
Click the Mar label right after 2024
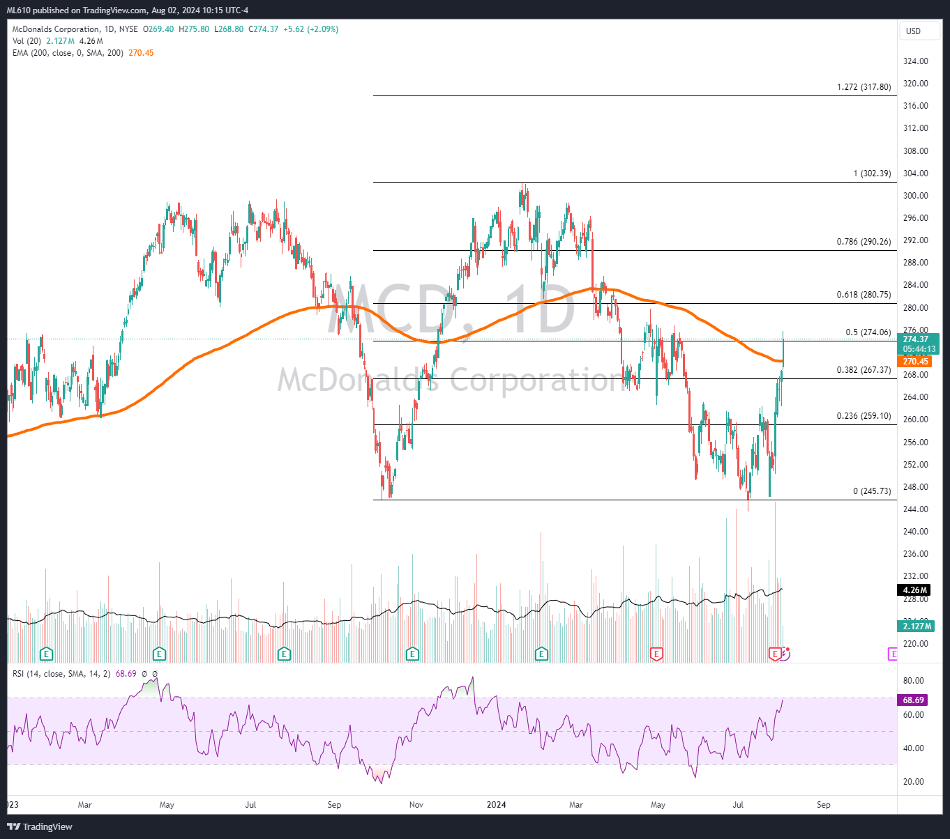(576, 805)
